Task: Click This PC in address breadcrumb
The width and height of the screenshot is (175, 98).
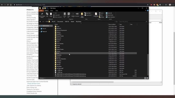Action: coord(54,22)
